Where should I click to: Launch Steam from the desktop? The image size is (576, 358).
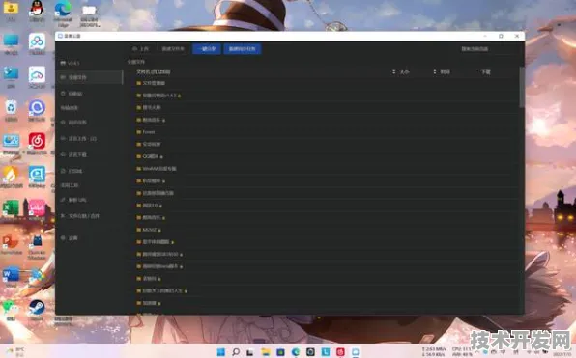coord(37,310)
